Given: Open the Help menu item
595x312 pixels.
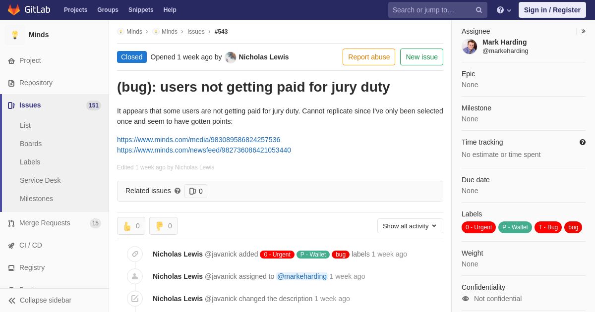Looking at the screenshot, I should click(170, 10).
